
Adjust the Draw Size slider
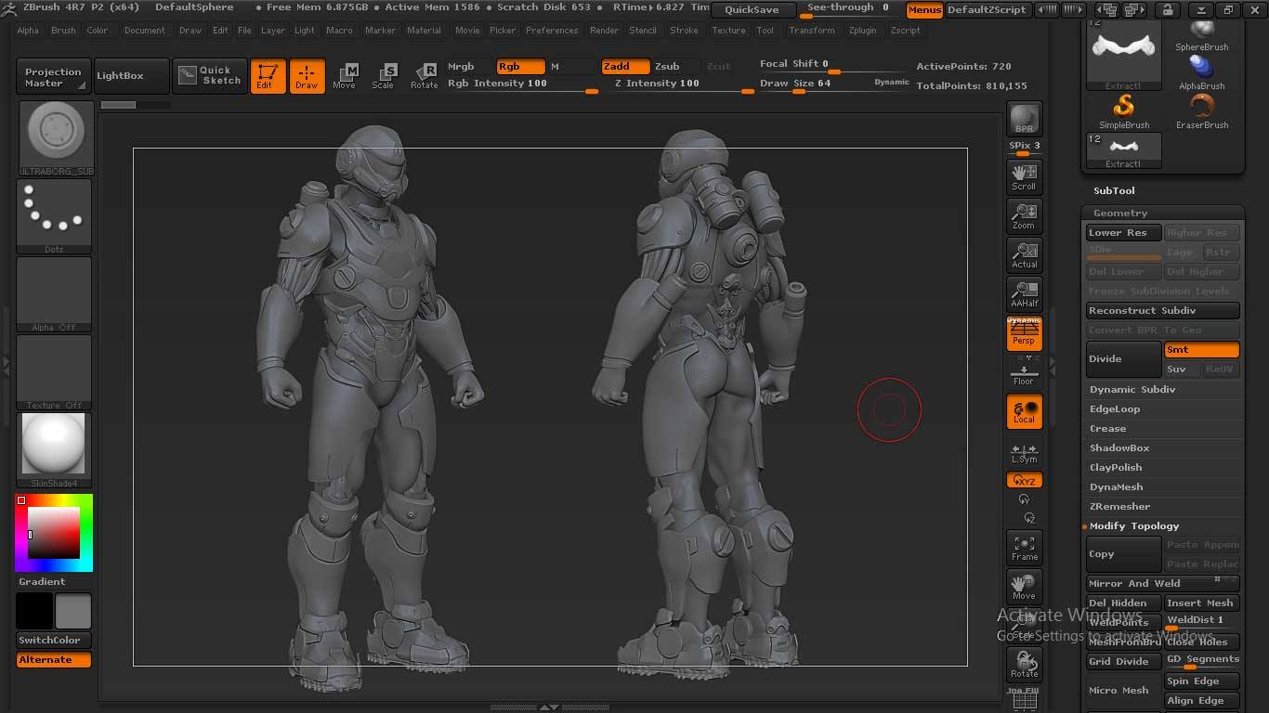pos(833,84)
